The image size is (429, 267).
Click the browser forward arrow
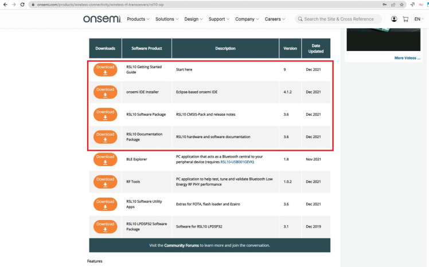tap(14, 5)
